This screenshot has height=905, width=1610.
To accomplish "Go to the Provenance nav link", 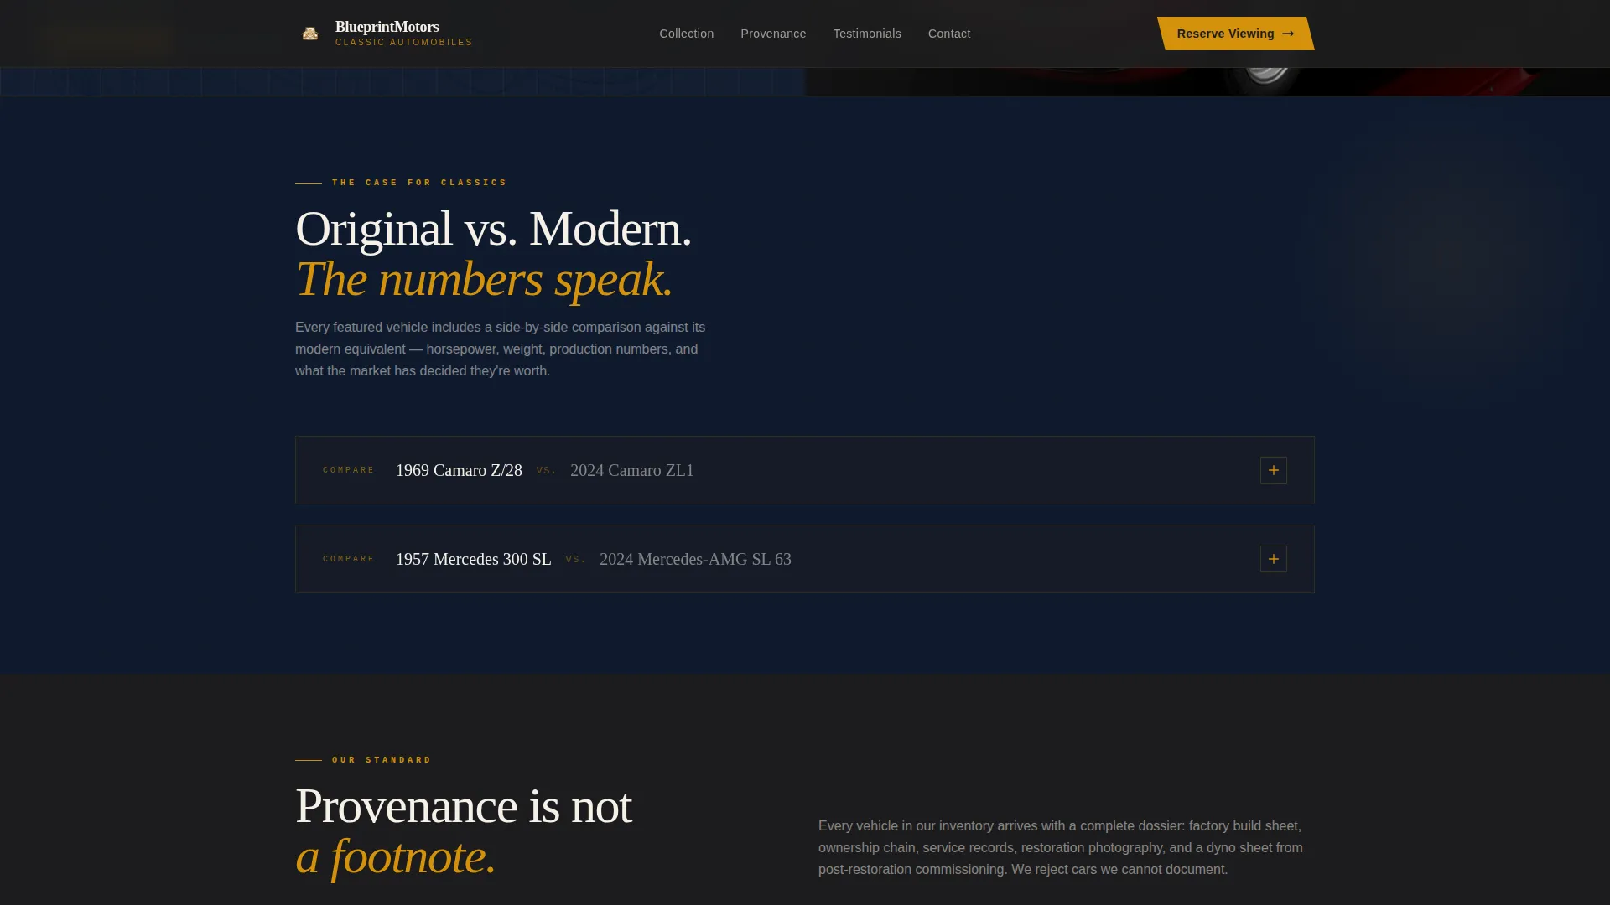I will pyautogui.click(x=773, y=34).
